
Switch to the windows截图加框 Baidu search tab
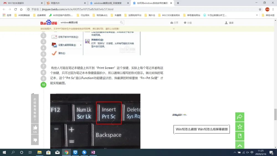click(x=109, y=3)
